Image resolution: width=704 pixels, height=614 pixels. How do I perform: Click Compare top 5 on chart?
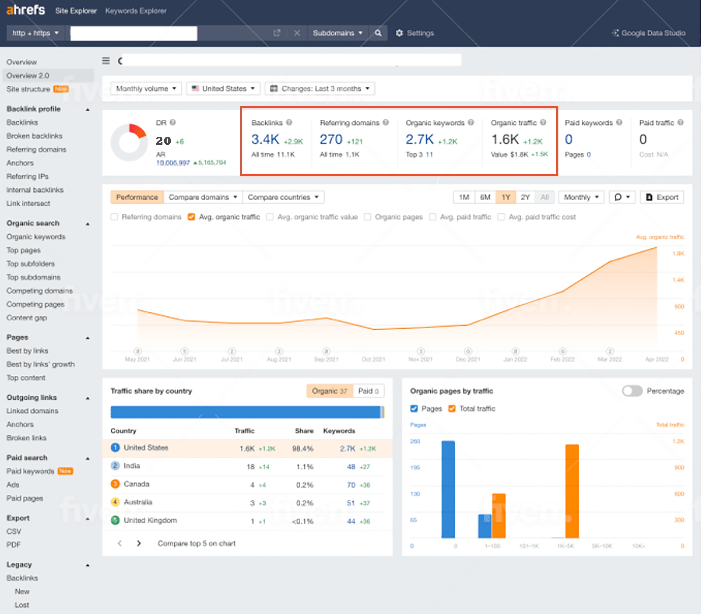pyautogui.click(x=197, y=543)
